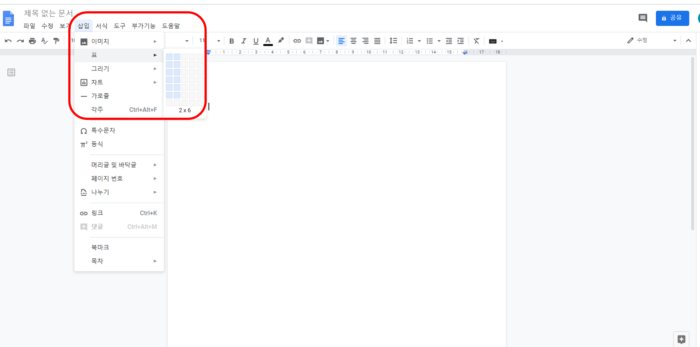Open comment history icon
Viewport: 700px width, 347px height.
[x=643, y=18]
